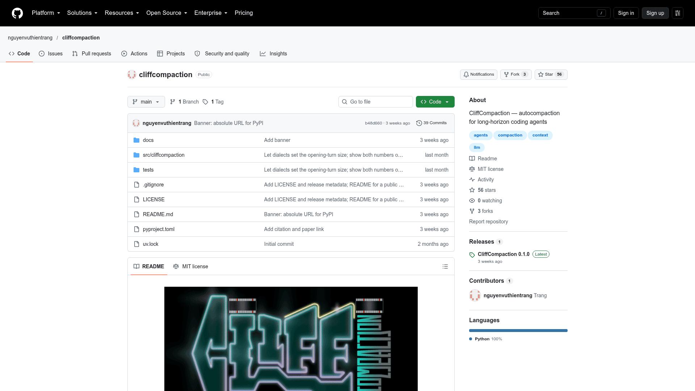This screenshot has width=695, height=391.
Task: Open the Security and quality tab
Action: tap(222, 54)
